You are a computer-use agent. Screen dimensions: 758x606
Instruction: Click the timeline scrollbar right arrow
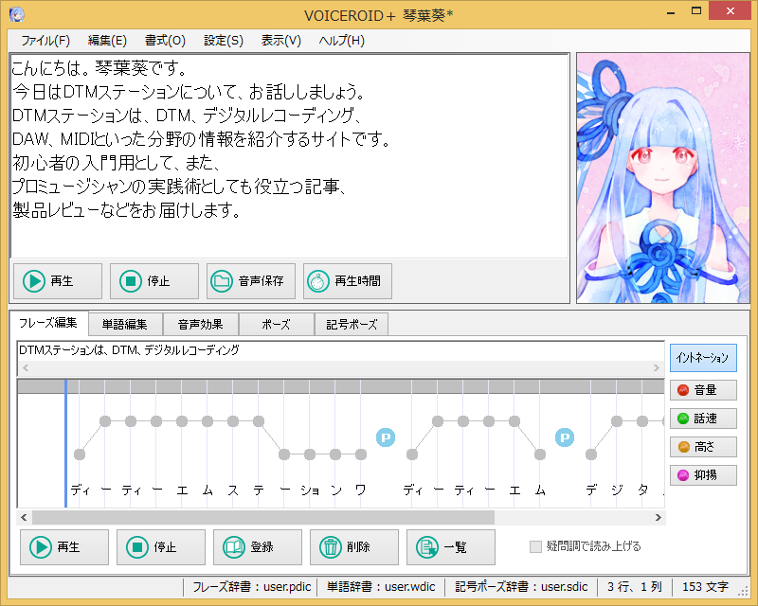658,518
